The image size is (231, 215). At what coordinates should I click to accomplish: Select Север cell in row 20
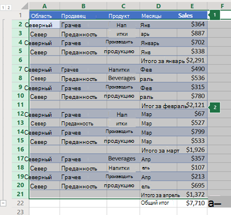44,186
